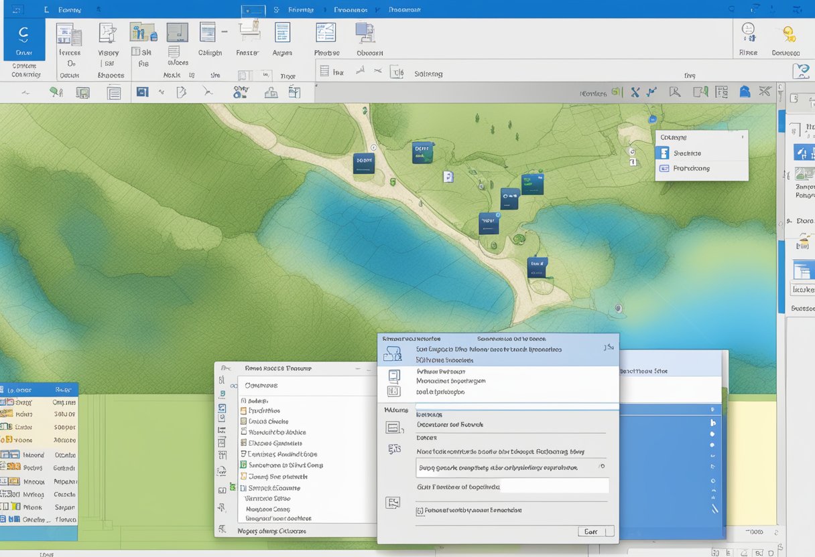Toggle the checkbox at the bottom of the export dialog

420,510
